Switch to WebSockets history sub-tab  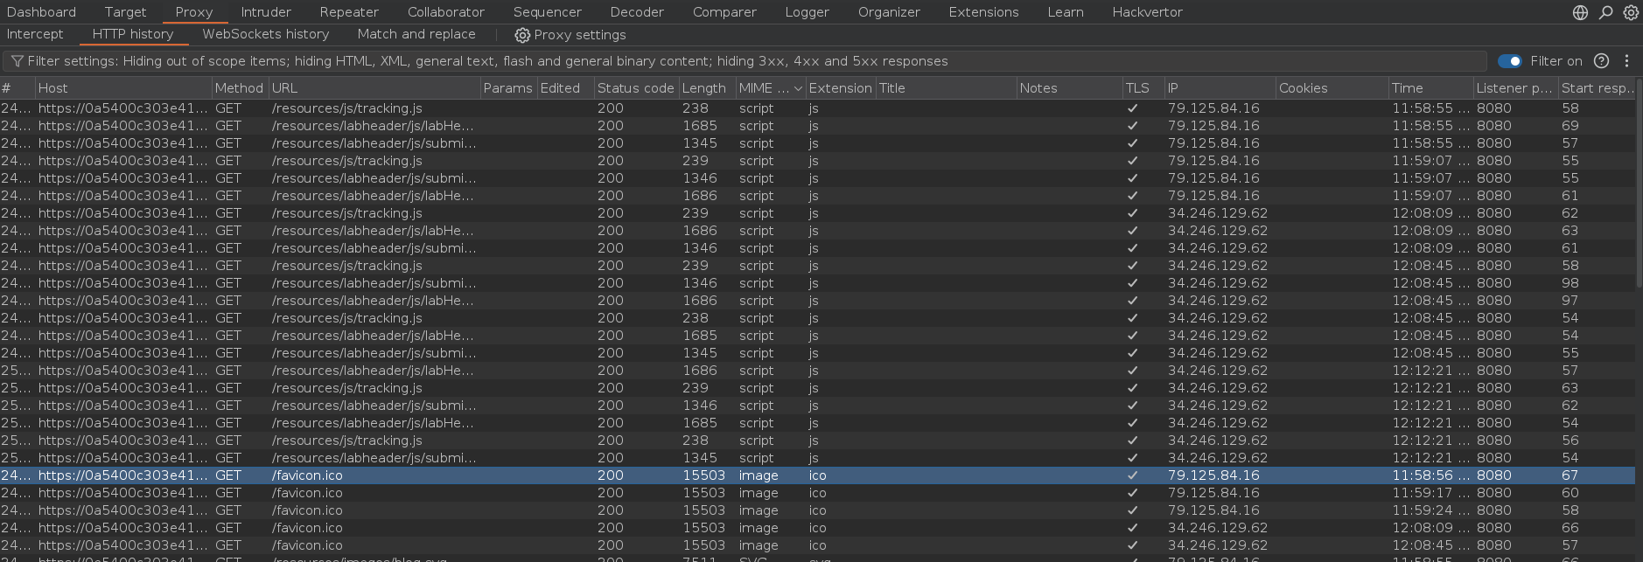265,34
